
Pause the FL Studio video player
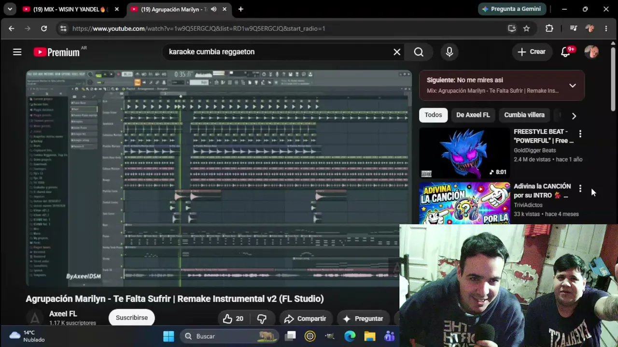pyautogui.click(x=219, y=178)
